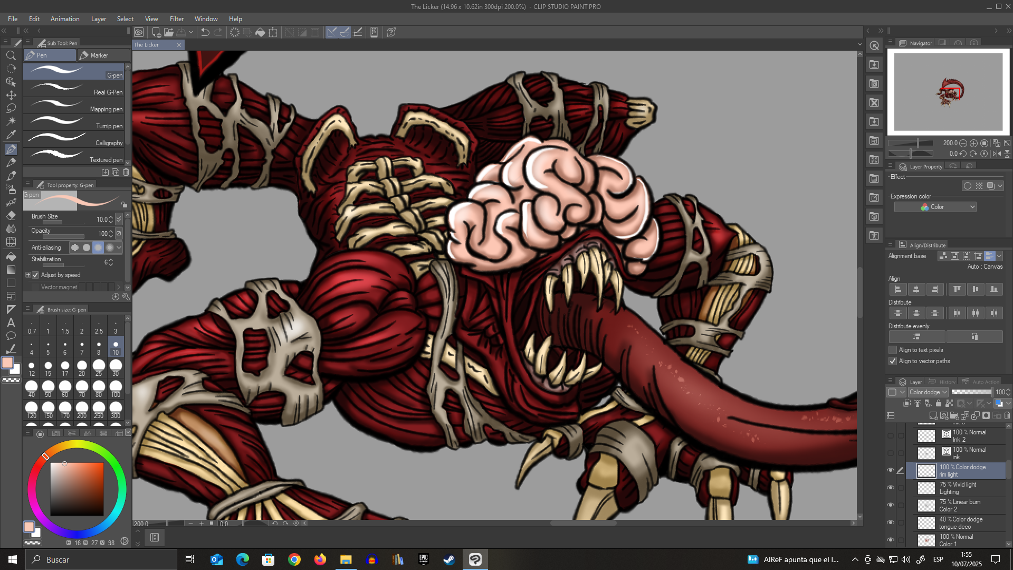
Task: Expand the Anti-aliasing options chevron
Action: click(119, 248)
